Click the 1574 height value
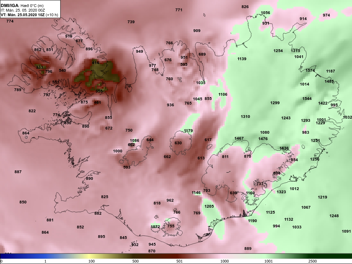Viewport: 352px width, 264px height. 310,70
